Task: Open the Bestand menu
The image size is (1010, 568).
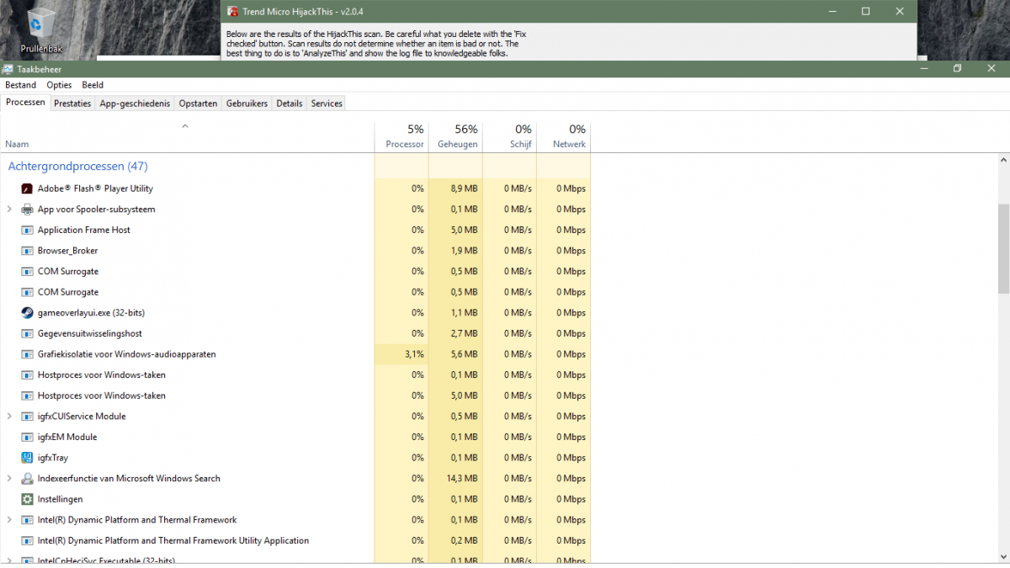Action: pos(20,85)
